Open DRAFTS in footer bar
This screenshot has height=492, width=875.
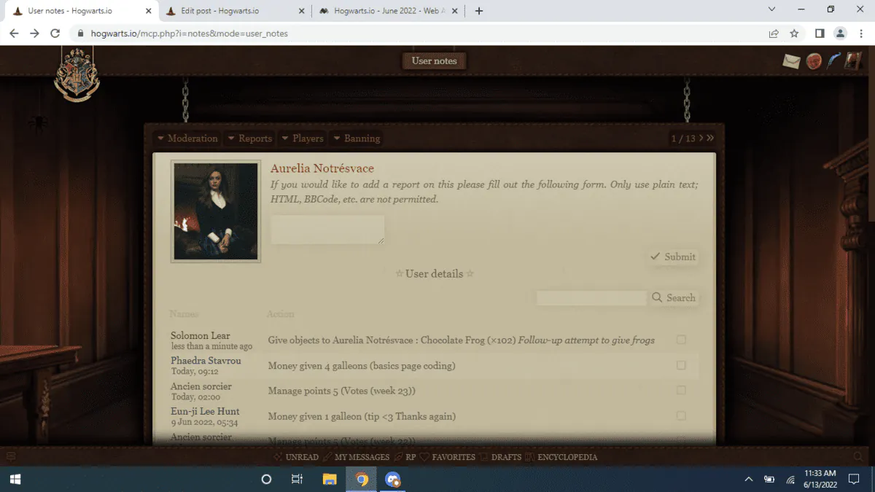tap(500, 457)
